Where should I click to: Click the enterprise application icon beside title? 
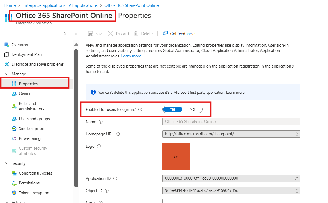(x=8, y=18)
